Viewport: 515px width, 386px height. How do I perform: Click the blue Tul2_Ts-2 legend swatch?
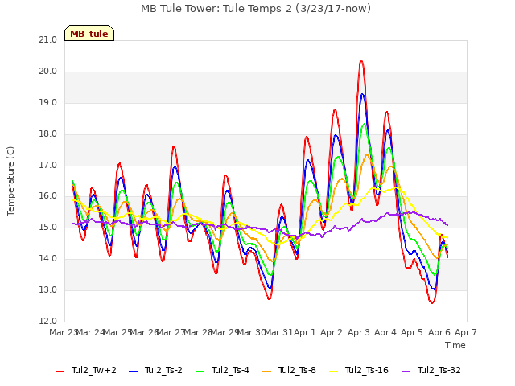click(x=133, y=371)
